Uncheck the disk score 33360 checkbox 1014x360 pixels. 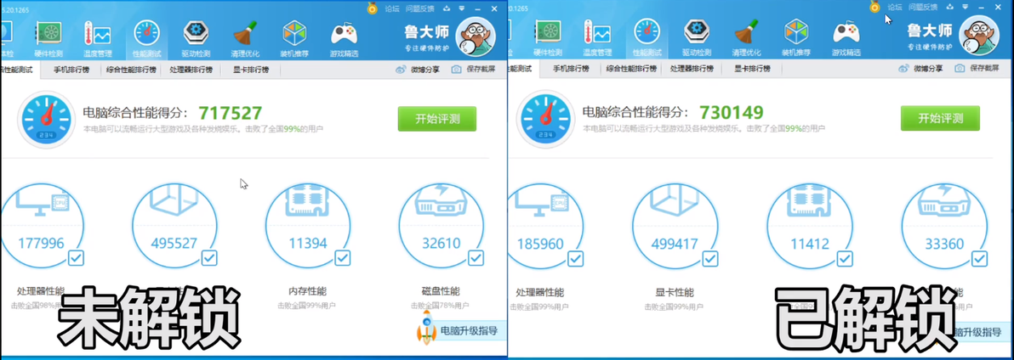pos(979,259)
